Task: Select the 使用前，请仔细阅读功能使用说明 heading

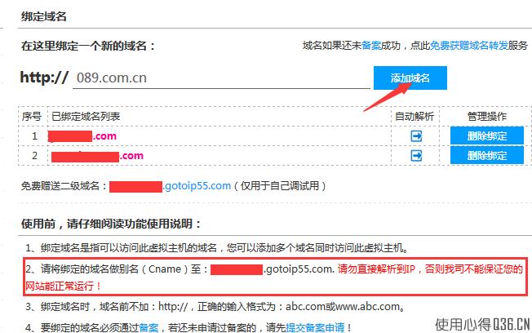Action: (x=111, y=224)
